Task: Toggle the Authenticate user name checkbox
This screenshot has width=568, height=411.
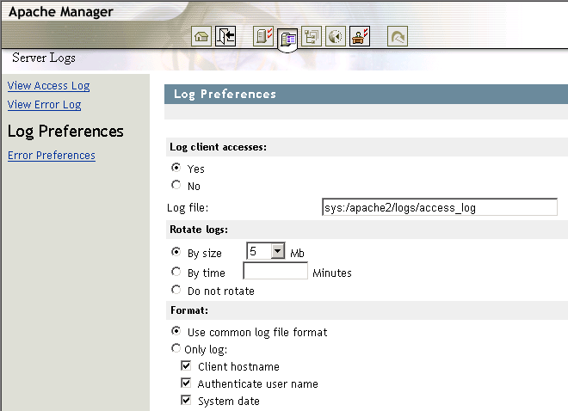Action: 186,383
